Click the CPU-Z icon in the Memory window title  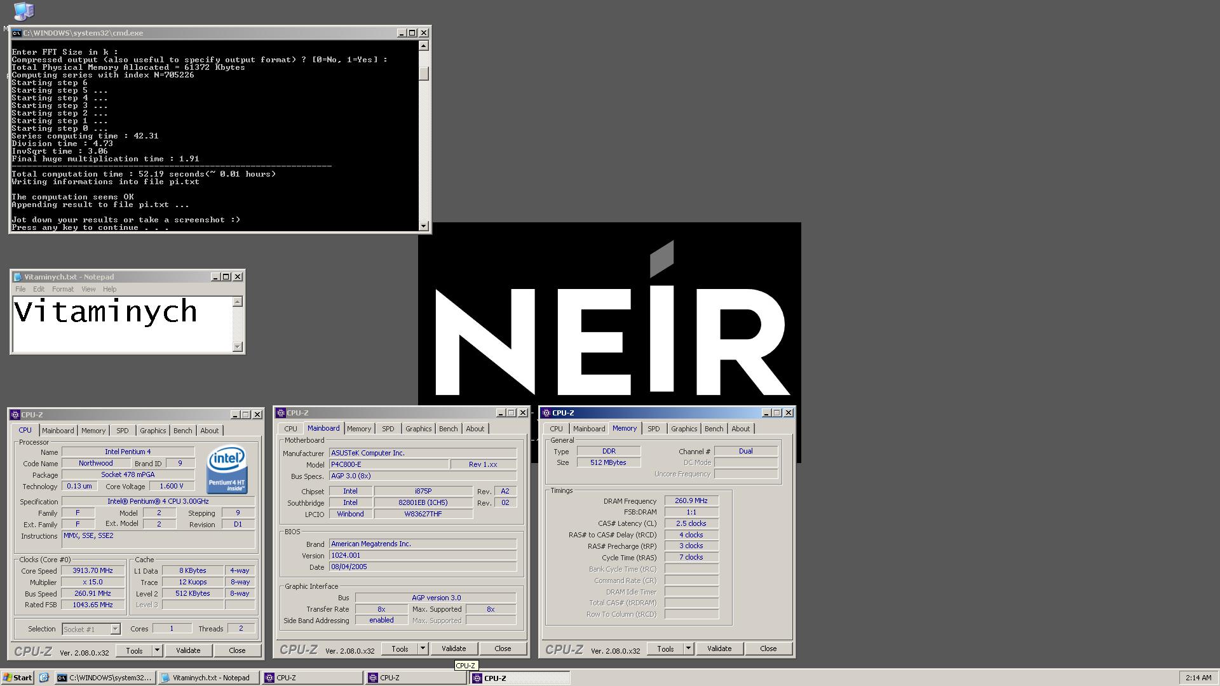[x=546, y=413]
